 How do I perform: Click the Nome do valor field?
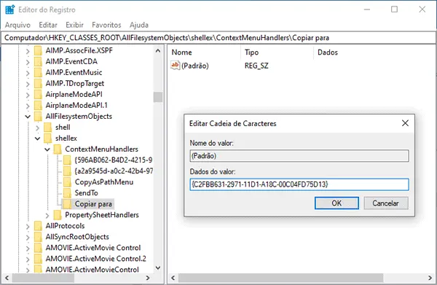299,156
